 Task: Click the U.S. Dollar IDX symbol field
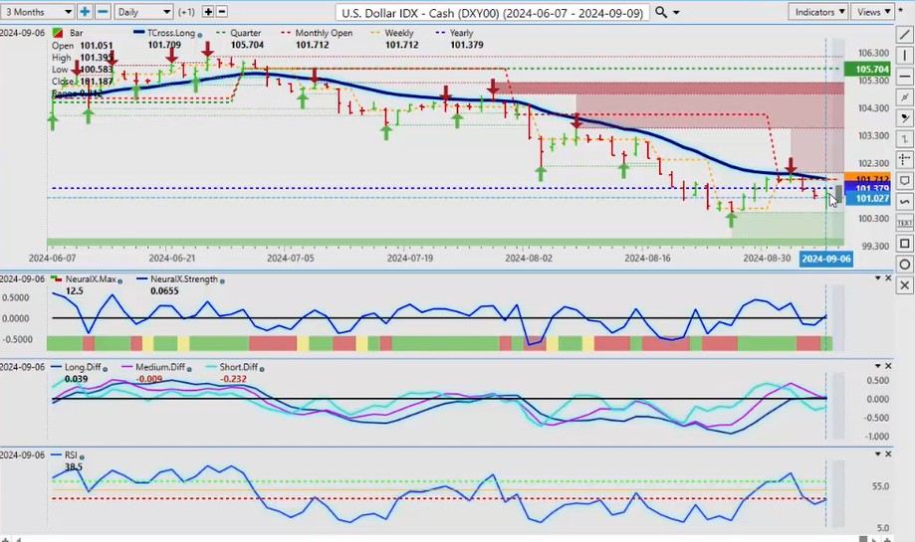click(x=491, y=12)
